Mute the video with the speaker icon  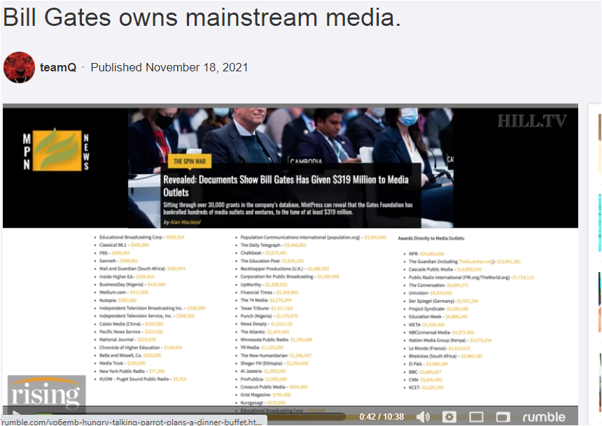[x=423, y=416]
